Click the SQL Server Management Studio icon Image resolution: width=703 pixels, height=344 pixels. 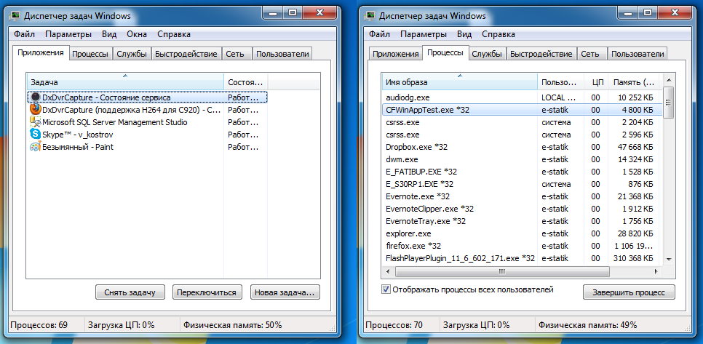click(x=36, y=122)
